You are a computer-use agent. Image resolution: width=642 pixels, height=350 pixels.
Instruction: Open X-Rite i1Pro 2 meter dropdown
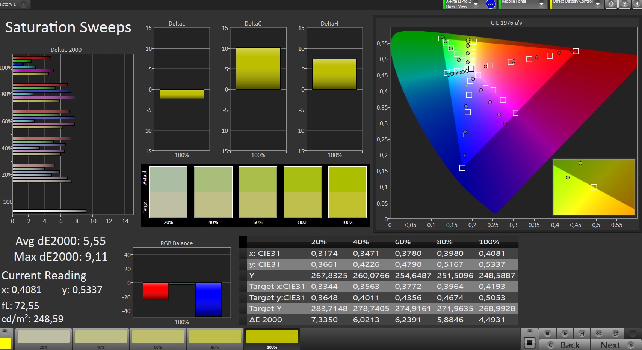pyautogui.click(x=476, y=4)
